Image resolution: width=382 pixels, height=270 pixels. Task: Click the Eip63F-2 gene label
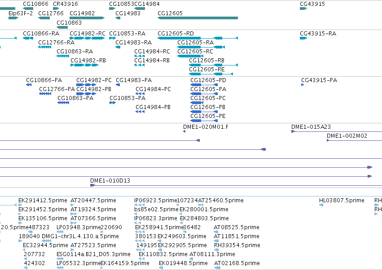21,13
